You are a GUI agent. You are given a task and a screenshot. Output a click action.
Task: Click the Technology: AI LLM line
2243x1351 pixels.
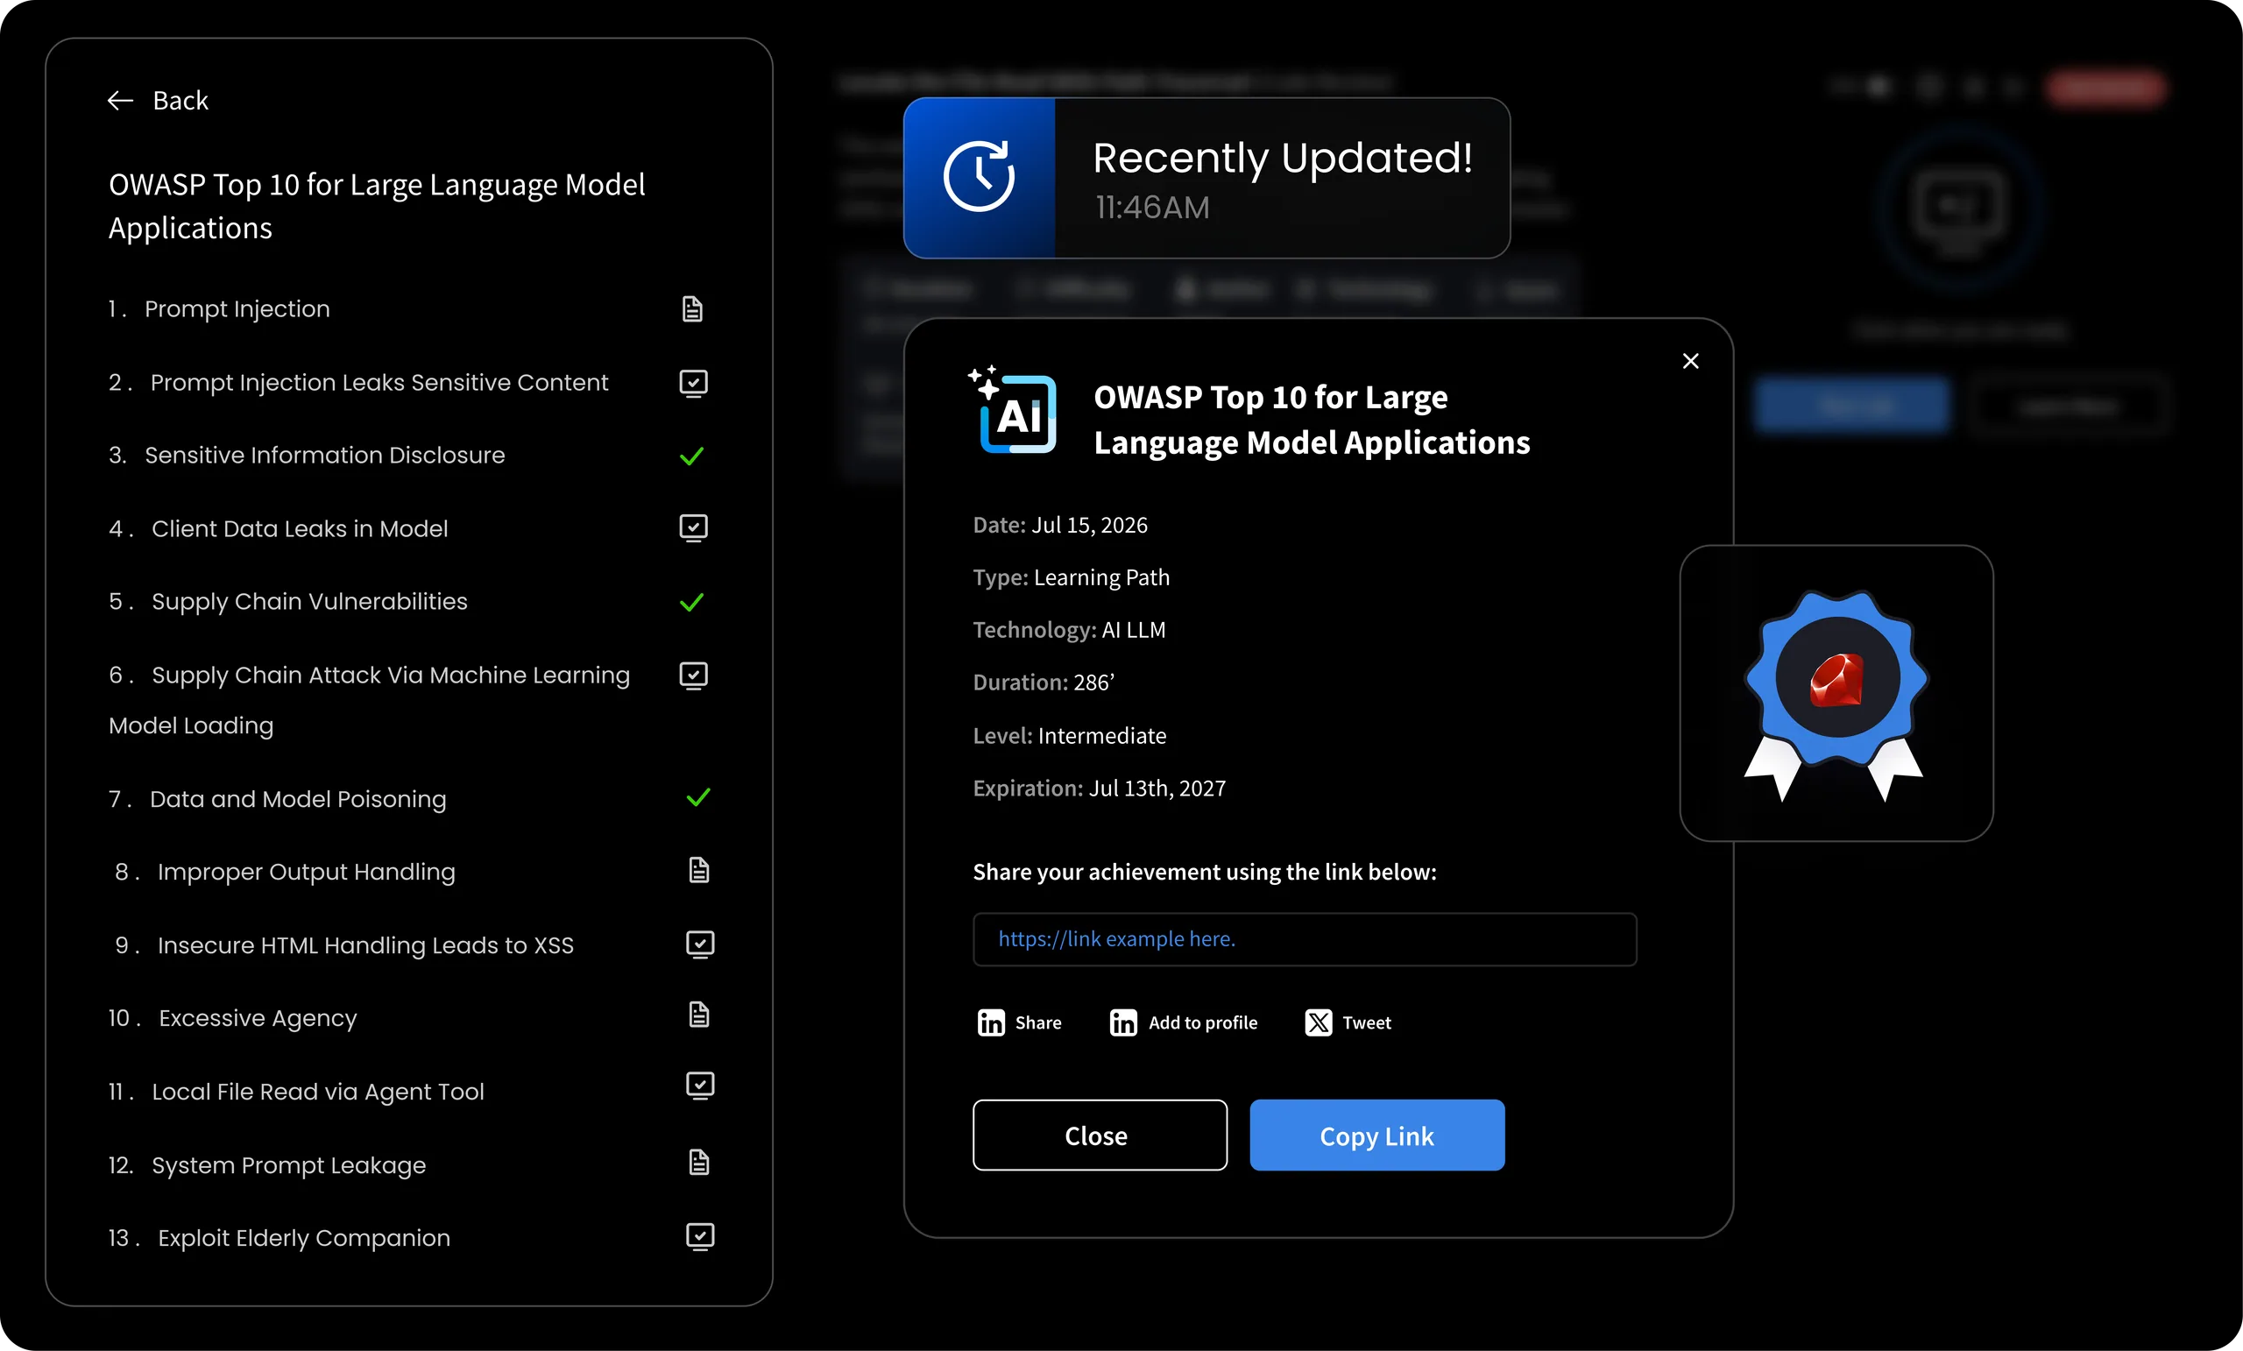pyautogui.click(x=1069, y=630)
